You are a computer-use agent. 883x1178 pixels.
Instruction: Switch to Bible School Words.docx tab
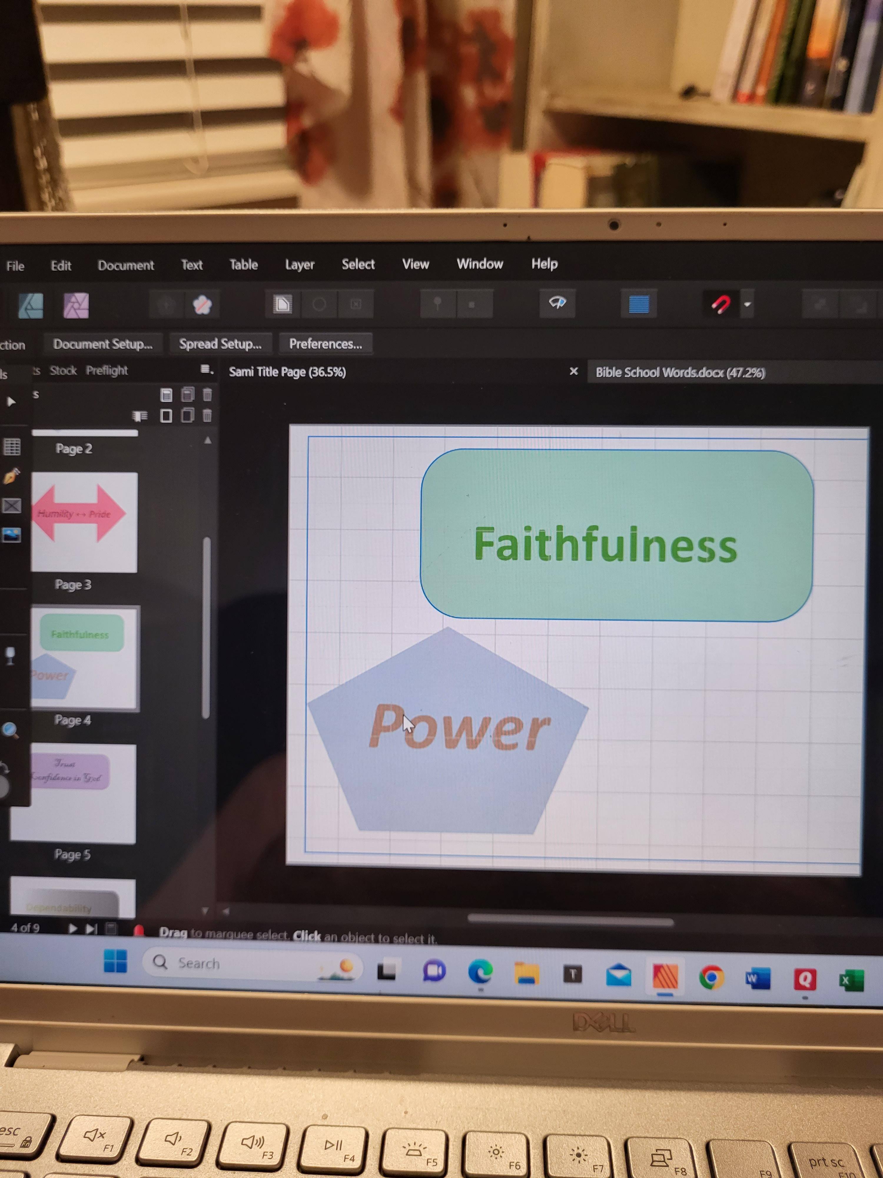click(680, 372)
